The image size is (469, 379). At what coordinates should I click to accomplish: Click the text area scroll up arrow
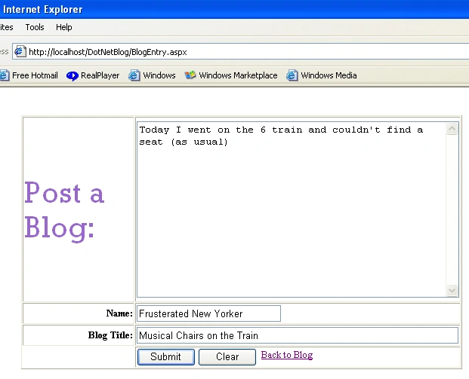tap(452, 129)
